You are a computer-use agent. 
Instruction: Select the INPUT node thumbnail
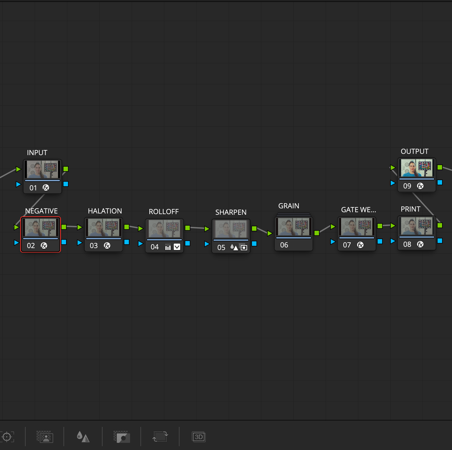tap(42, 169)
